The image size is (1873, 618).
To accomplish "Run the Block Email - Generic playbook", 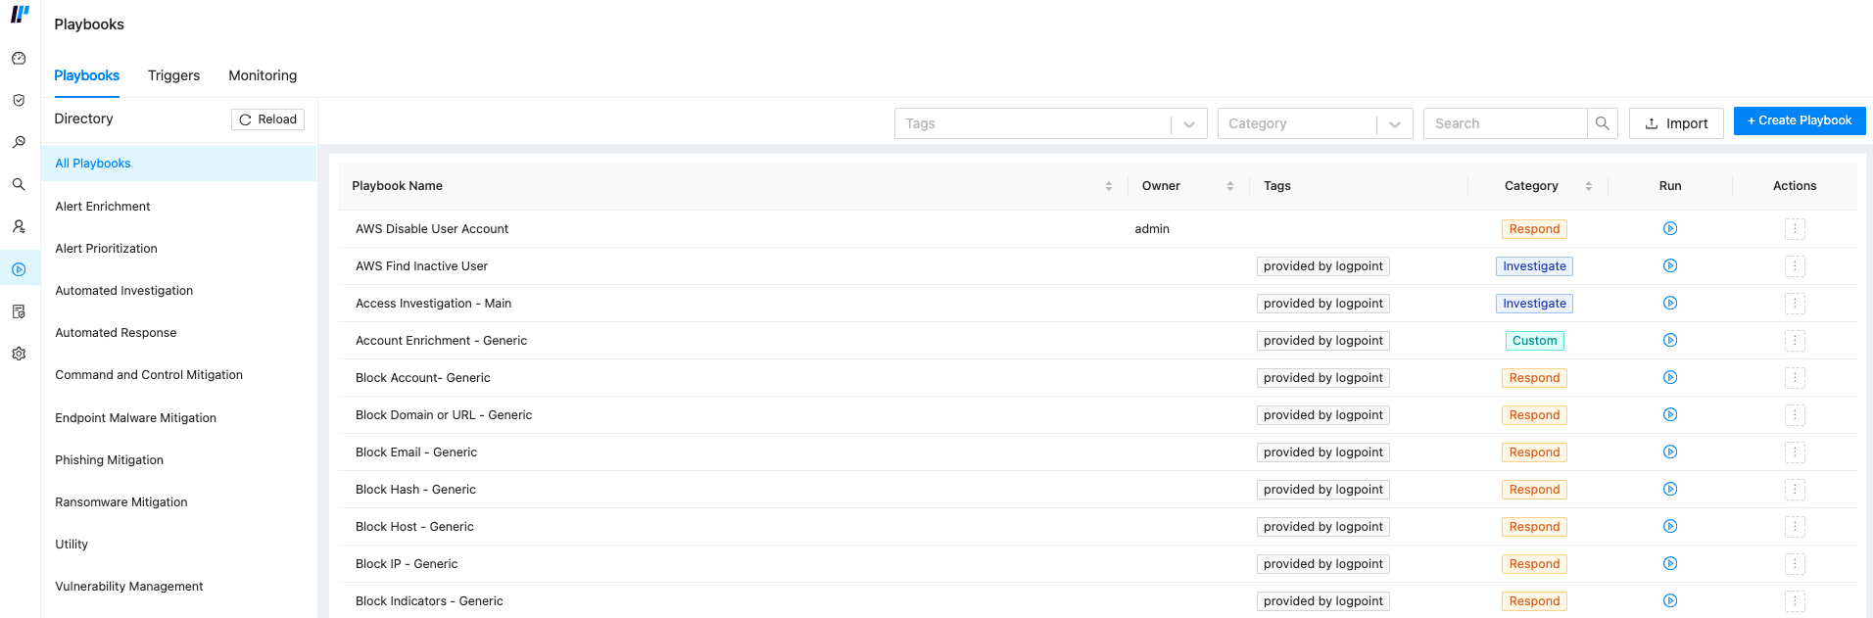I will [1670, 452].
